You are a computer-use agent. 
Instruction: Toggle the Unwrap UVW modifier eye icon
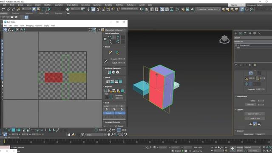(236, 45)
